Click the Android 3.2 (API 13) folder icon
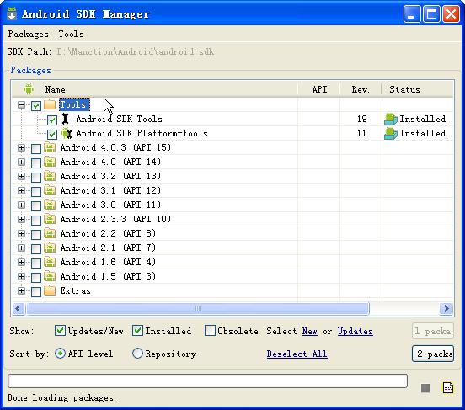 tap(50, 176)
